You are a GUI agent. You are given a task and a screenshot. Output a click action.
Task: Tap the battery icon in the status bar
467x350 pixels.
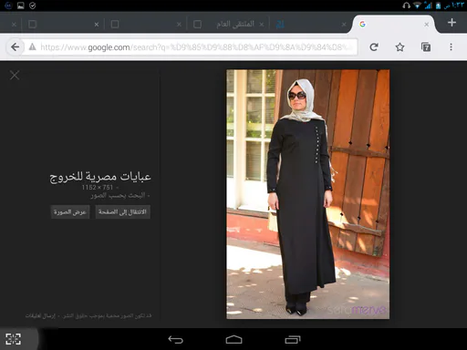coord(438,5)
